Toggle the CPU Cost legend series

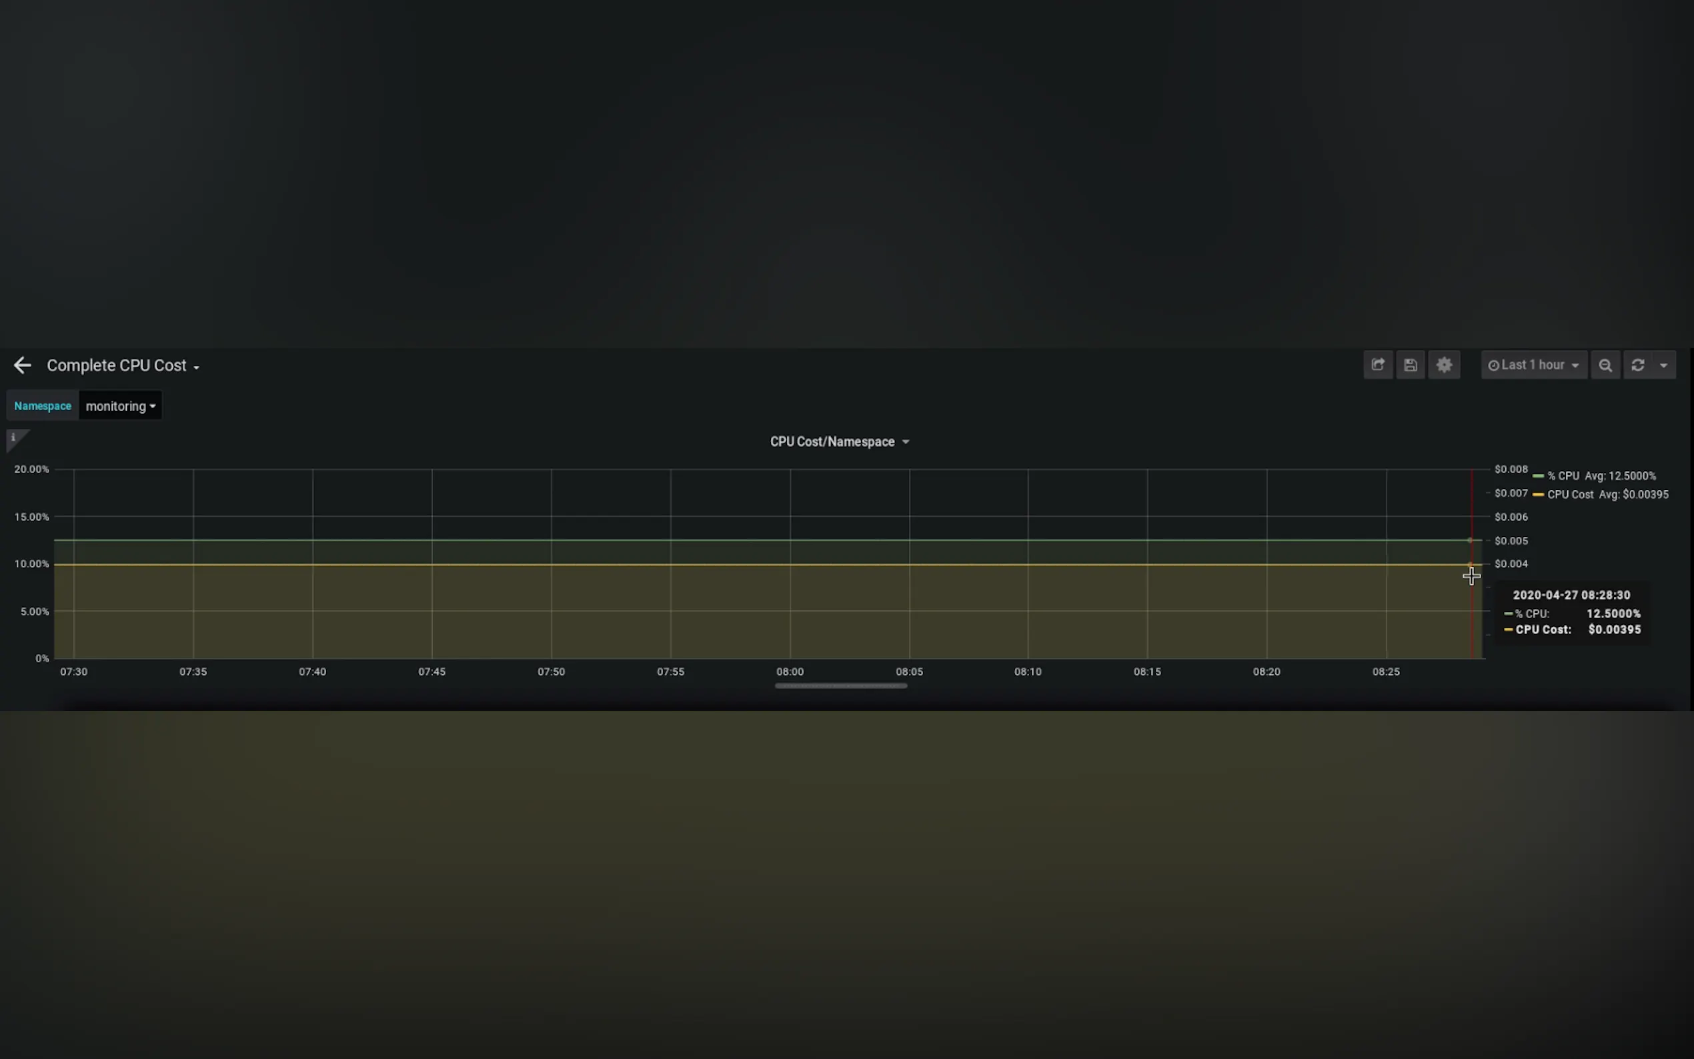coord(1570,494)
